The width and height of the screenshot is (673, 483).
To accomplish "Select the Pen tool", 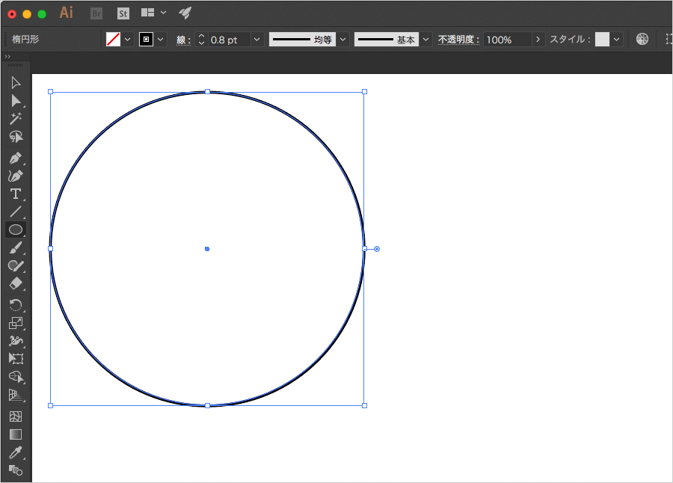I will click(x=16, y=158).
